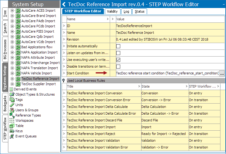This screenshot has width=226, height=154.
Task: Click the NAPA Interchange Import workflow icon
Action: click(18, 63)
